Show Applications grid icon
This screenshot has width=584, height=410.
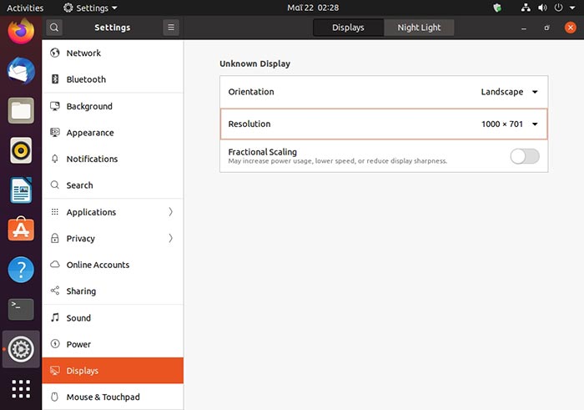pos(21,389)
